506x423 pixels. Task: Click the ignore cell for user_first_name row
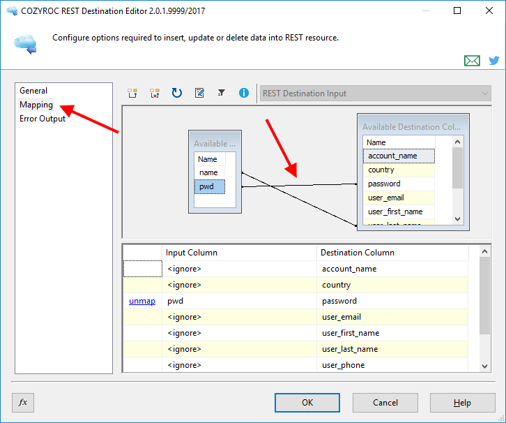click(239, 333)
